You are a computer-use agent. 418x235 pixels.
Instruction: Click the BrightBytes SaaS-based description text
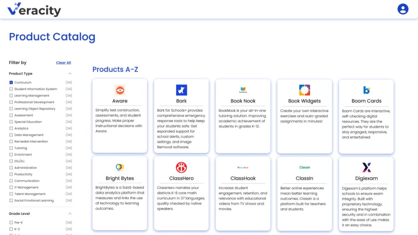coord(120,198)
